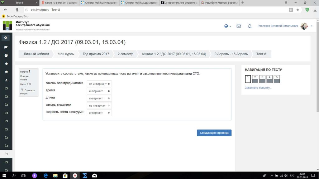The width and height of the screenshot is (319, 179).
Task: Click Закончить попытку link
Action: coord(258,88)
